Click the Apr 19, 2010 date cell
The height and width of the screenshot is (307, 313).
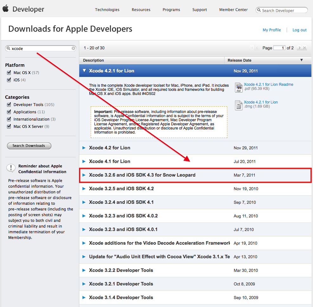(245, 243)
